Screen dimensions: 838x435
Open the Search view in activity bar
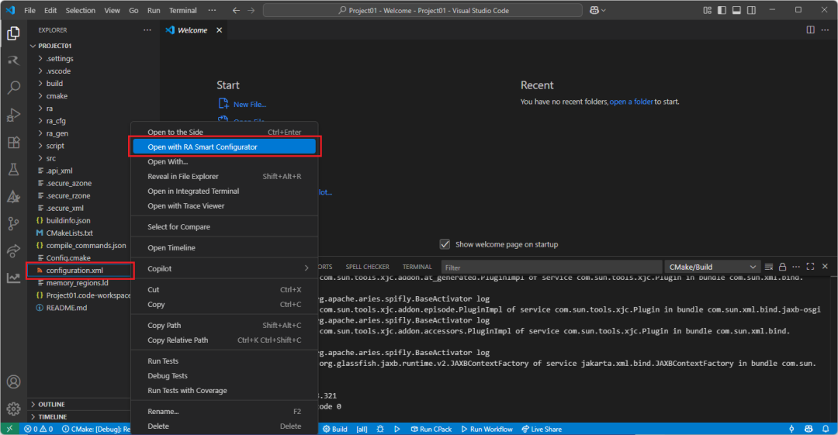[13, 88]
